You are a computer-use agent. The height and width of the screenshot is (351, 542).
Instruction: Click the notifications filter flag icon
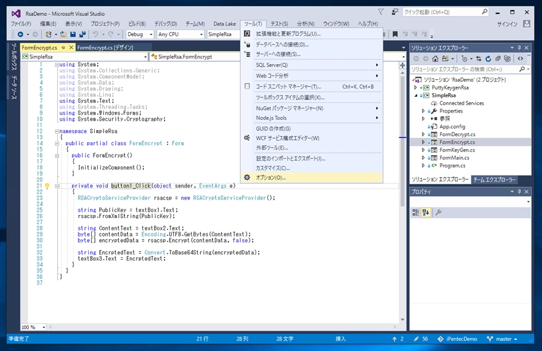coord(381,12)
